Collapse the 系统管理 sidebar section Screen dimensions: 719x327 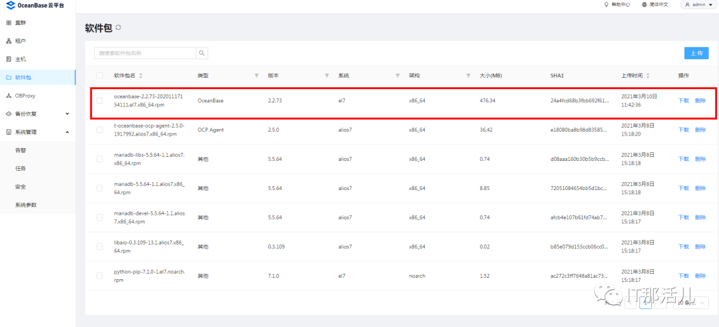click(67, 132)
